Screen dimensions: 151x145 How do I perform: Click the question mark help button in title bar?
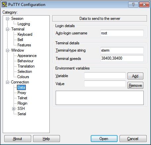click(133, 5)
